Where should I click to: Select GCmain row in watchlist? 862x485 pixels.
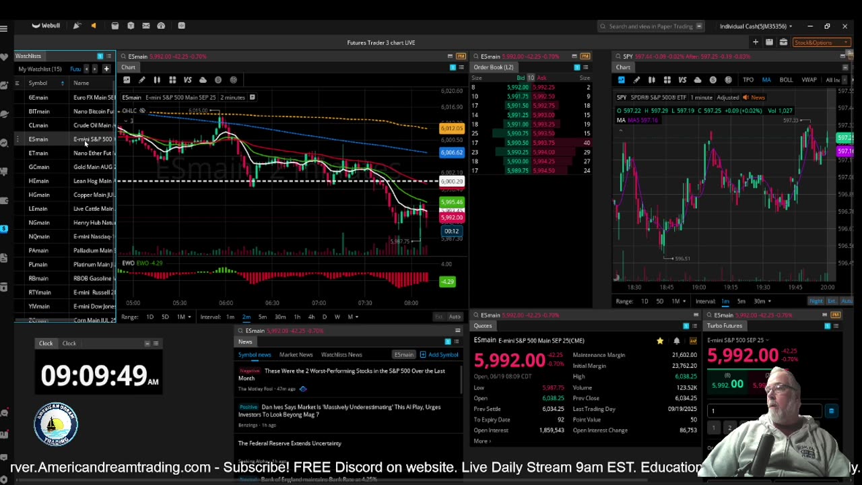[65, 167]
